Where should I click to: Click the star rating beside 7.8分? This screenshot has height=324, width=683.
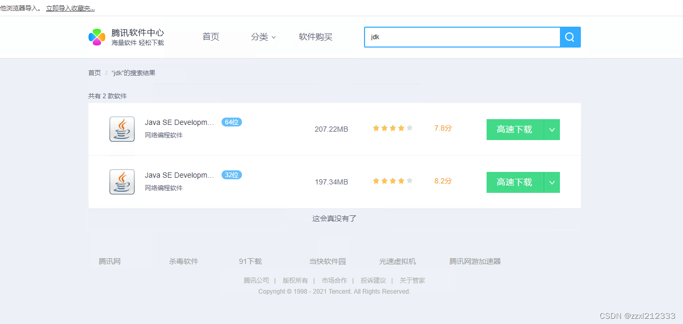tap(393, 128)
